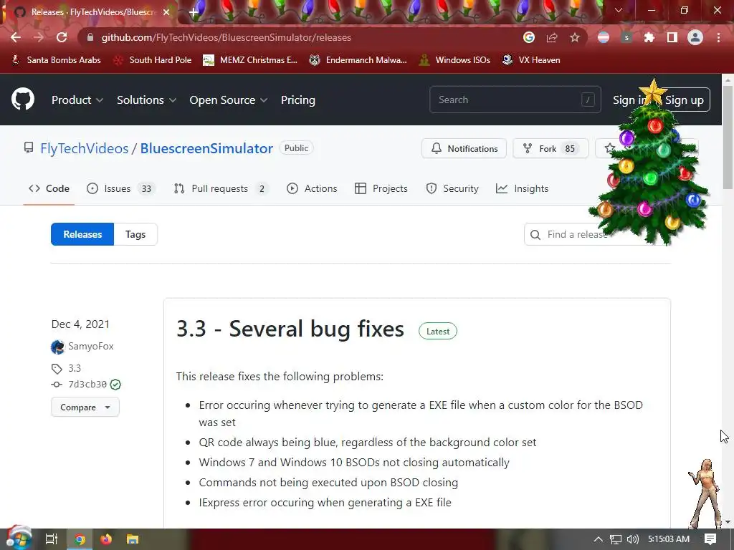Image resolution: width=734 pixels, height=550 pixels.
Task: Open Chrome three-dot menu
Action: point(718,37)
